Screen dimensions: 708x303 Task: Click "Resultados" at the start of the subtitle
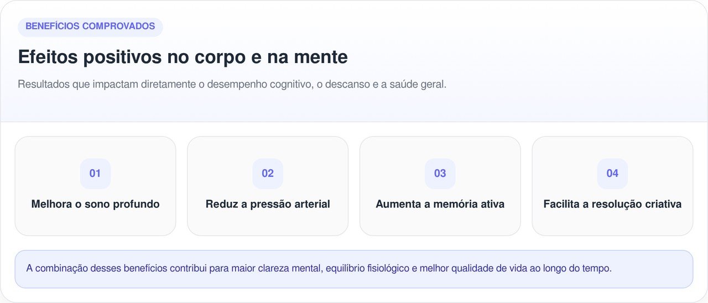[43, 85]
